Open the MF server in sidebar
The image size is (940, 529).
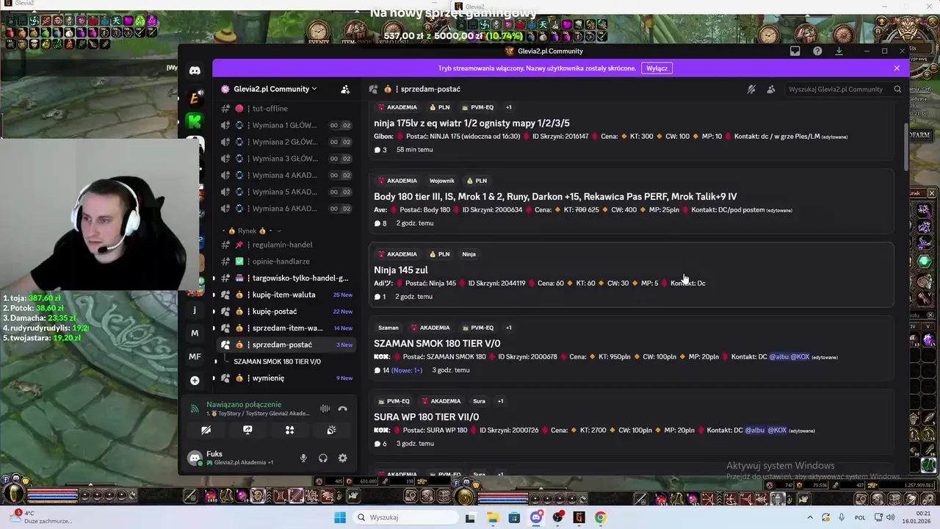(195, 356)
